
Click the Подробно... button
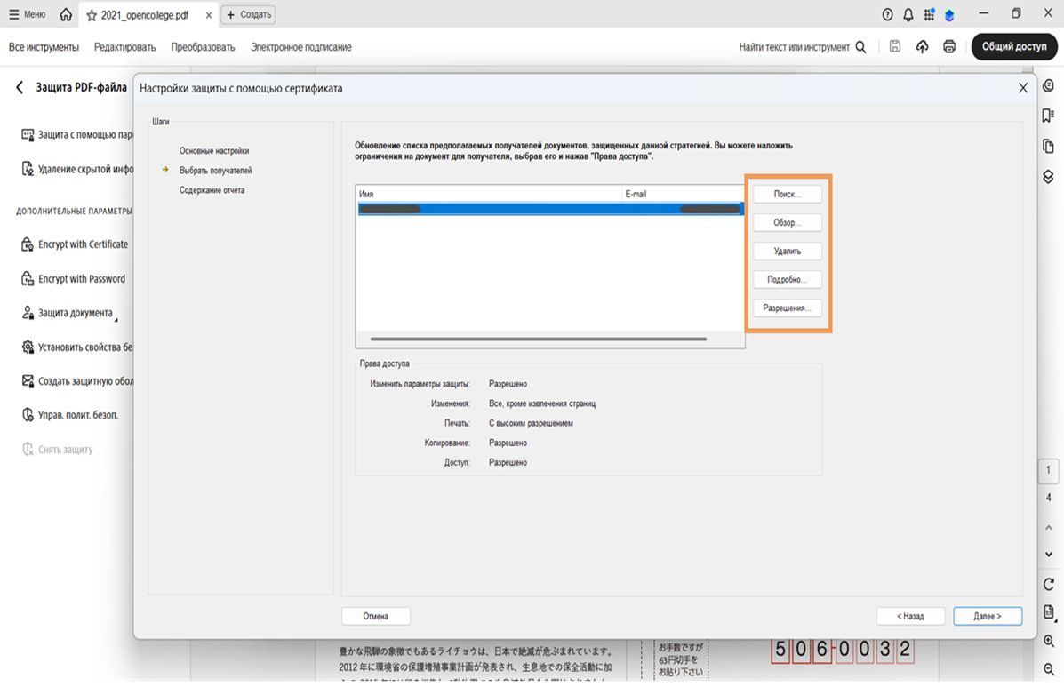tap(788, 279)
